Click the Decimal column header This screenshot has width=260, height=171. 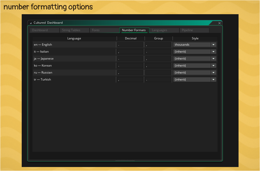131,38
